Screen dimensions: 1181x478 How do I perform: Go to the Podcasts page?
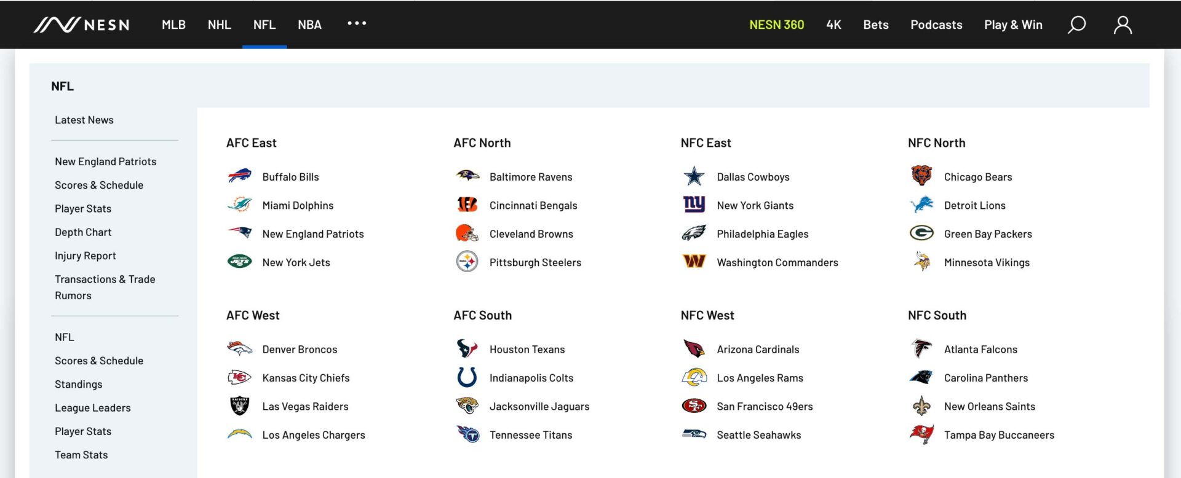(936, 25)
